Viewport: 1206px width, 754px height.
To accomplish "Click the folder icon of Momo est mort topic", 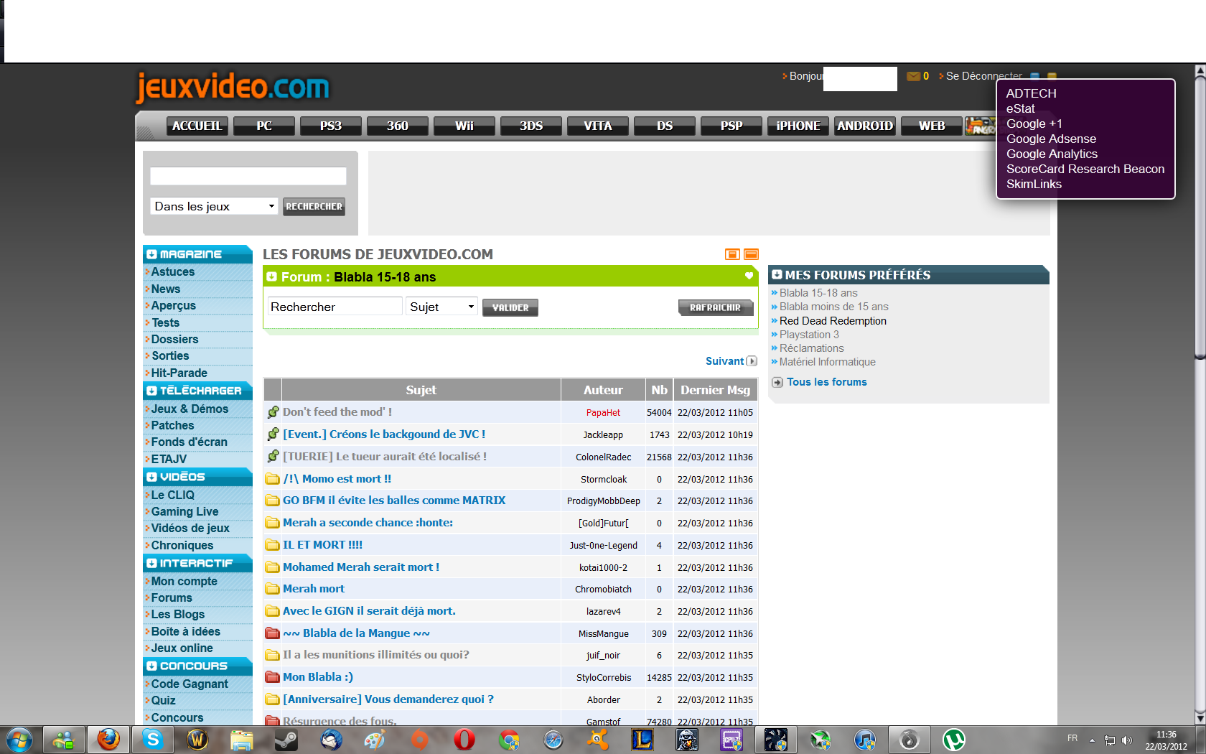I will point(272,479).
